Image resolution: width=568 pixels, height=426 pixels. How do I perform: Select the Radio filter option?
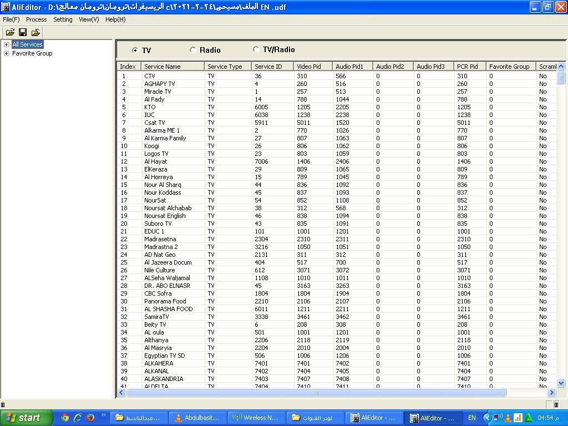point(193,50)
